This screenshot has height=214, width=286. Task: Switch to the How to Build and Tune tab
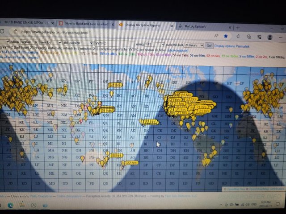[86, 24]
